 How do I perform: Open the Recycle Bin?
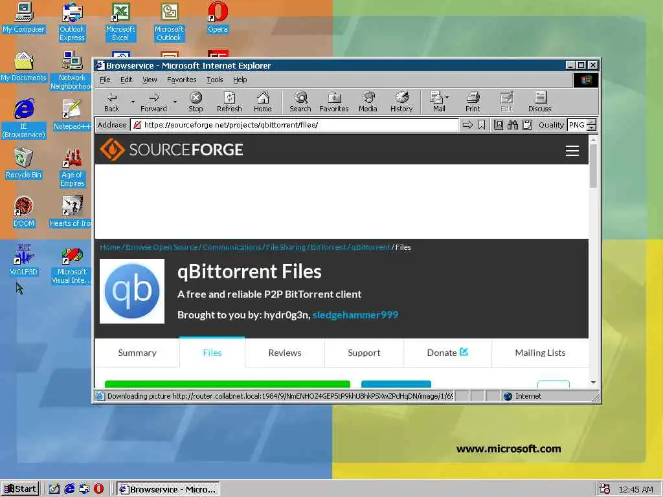[x=24, y=162]
